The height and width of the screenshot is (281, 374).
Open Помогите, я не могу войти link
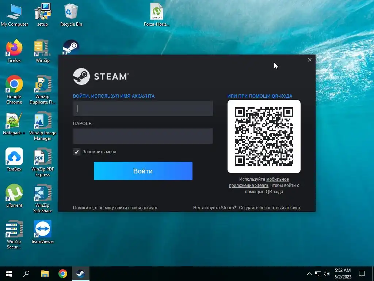pyautogui.click(x=115, y=208)
